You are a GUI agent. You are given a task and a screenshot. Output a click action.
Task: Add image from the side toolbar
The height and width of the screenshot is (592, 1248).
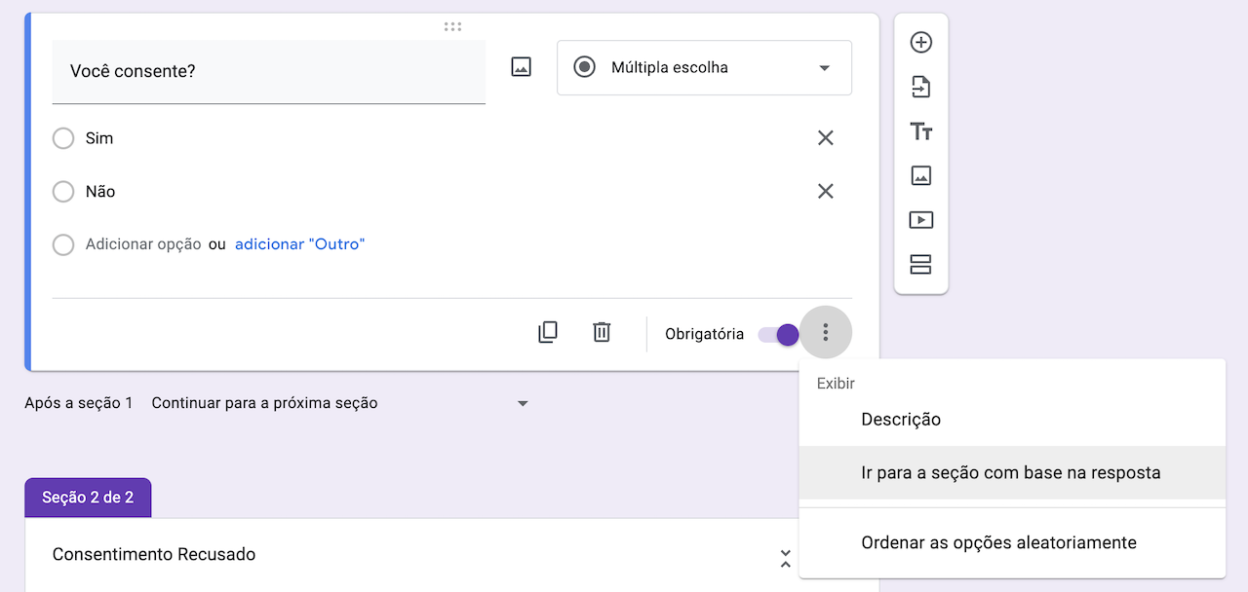click(x=920, y=175)
